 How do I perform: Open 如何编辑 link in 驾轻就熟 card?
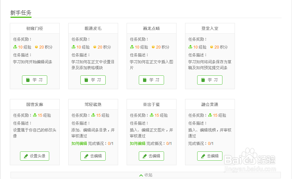point(79,144)
